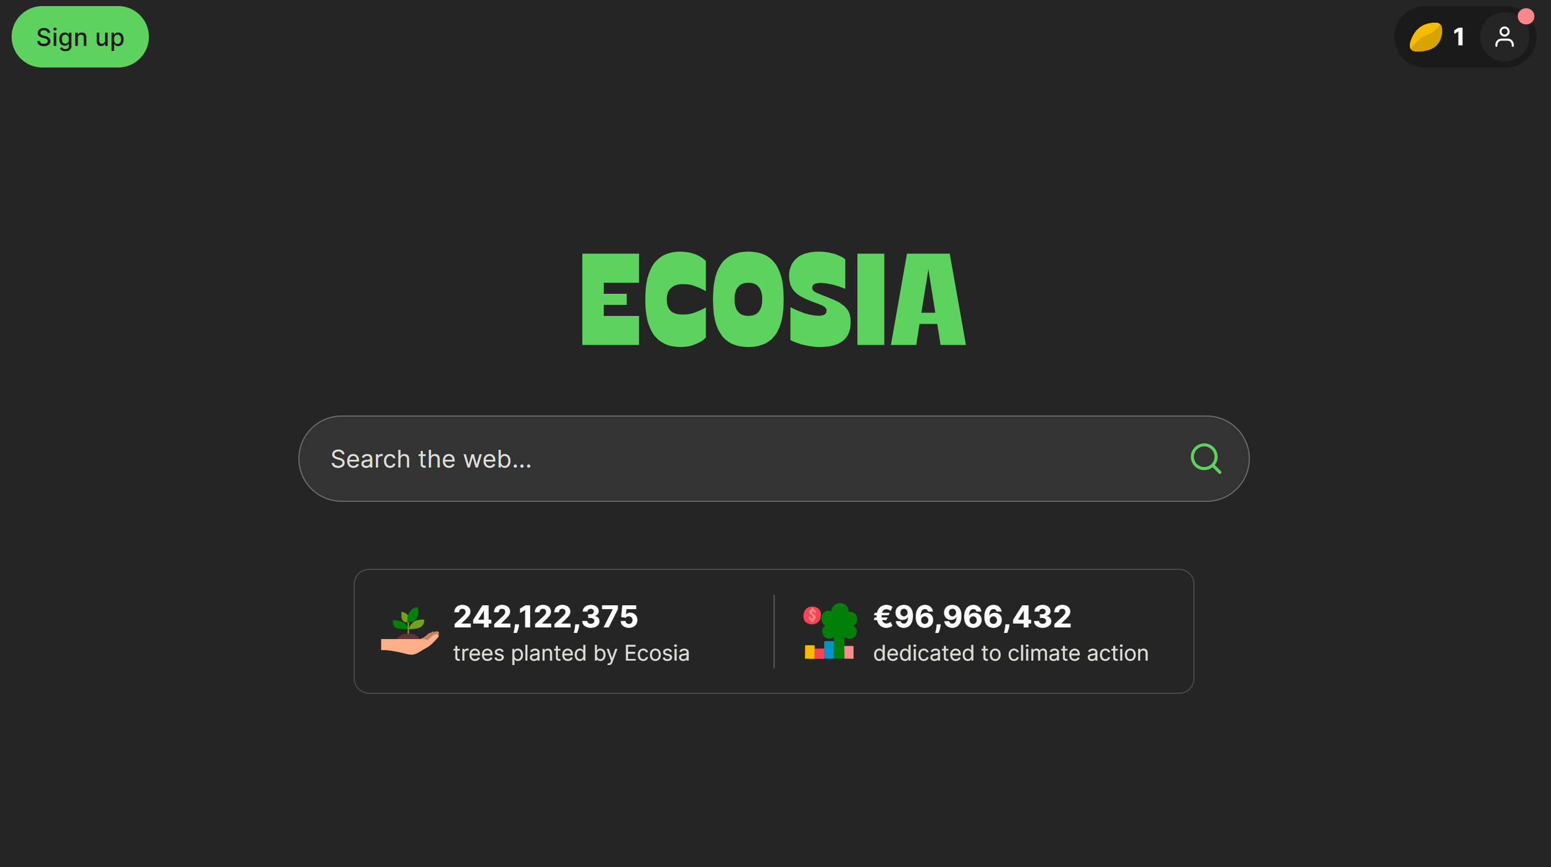Click the green seedling leaves above the hand
1551x867 pixels.
(410, 620)
